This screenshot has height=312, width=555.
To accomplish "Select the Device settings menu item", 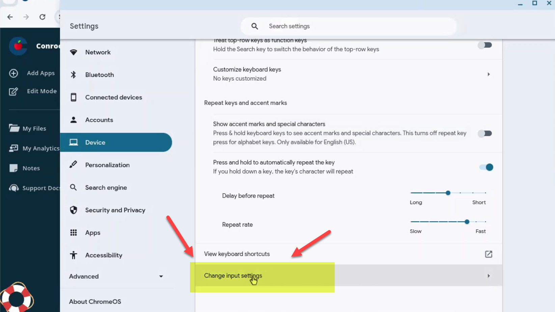I will pos(116,142).
